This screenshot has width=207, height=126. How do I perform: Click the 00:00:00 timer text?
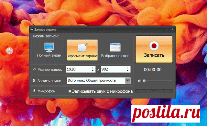click(153, 70)
